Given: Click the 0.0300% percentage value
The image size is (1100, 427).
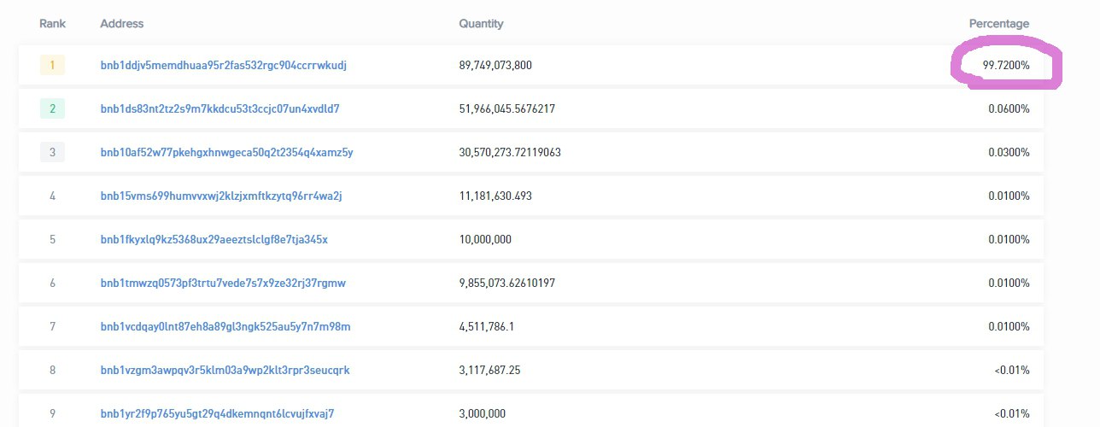Looking at the screenshot, I should (1009, 152).
